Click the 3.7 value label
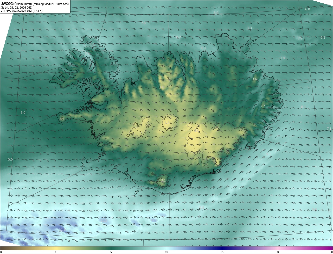The width and height of the screenshot is (333, 254). point(263,105)
